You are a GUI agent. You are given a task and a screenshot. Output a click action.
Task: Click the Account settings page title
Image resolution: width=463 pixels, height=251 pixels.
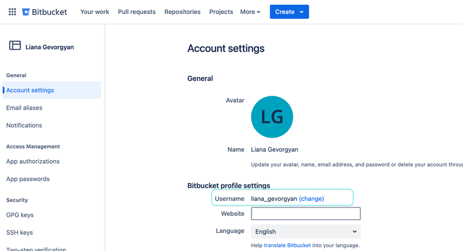(x=226, y=48)
